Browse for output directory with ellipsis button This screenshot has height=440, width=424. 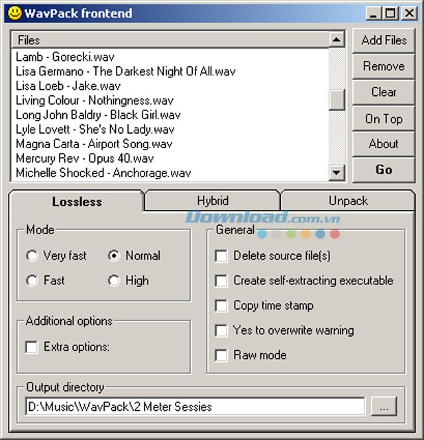pyautogui.click(x=384, y=406)
